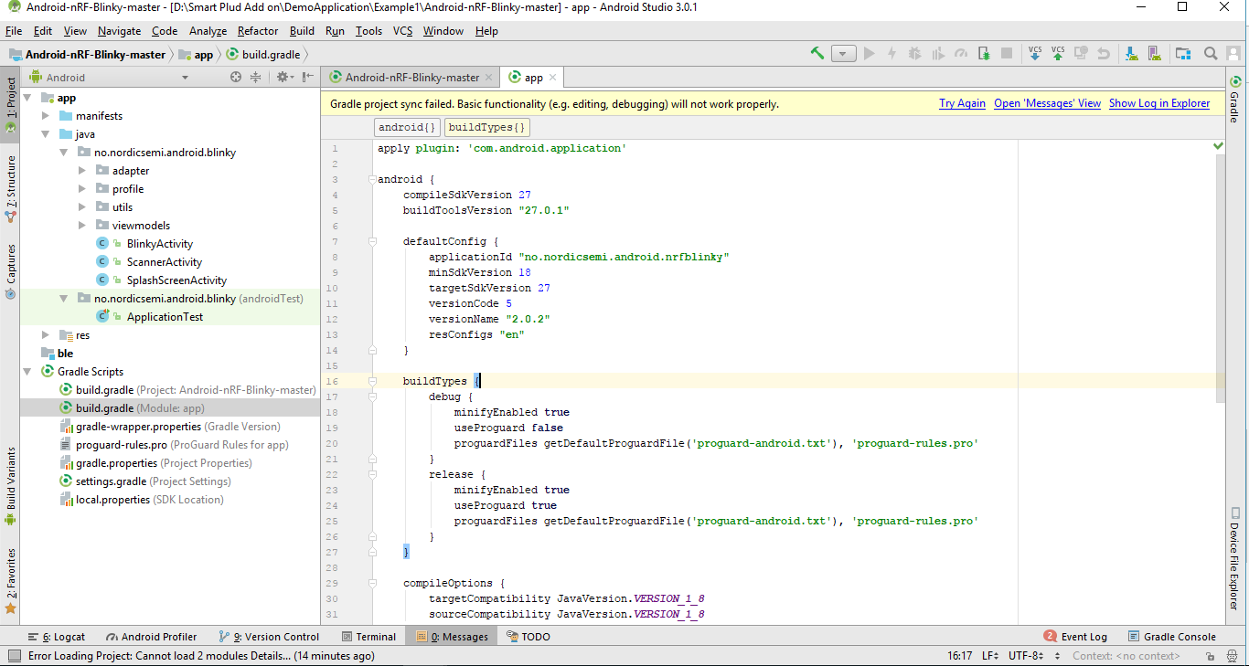This screenshot has width=1249, height=666.
Task: Click the Show Log in Explorer link
Action: (x=1158, y=103)
